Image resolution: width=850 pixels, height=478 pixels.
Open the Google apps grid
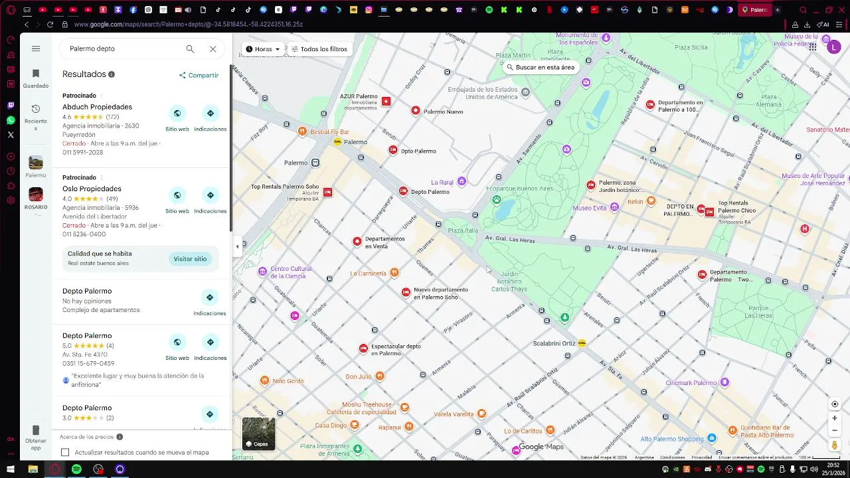click(813, 47)
